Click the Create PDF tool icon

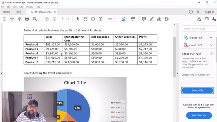(x=185, y=45)
